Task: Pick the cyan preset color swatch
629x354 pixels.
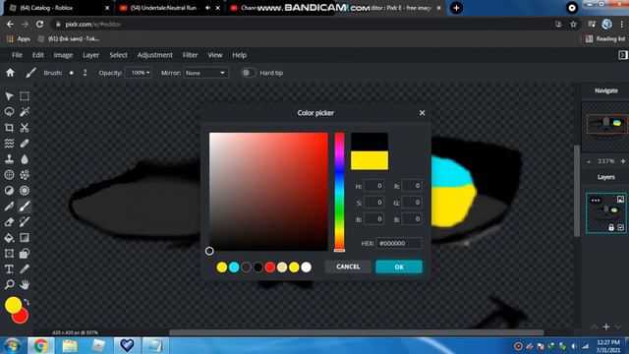Action: [234, 266]
